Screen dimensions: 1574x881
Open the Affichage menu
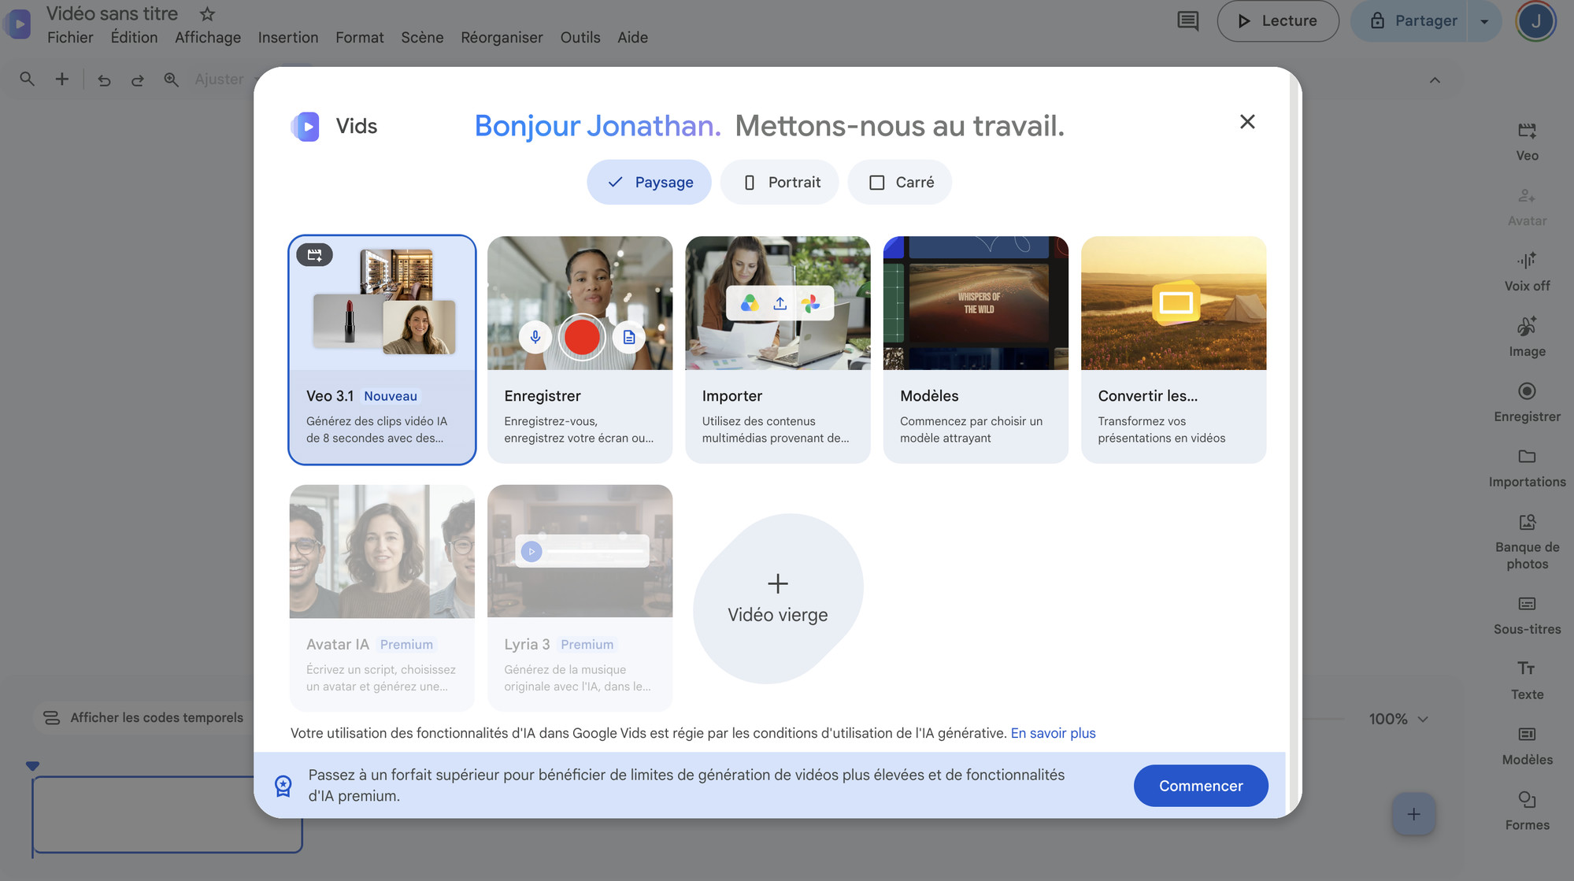pyautogui.click(x=208, y=37)
